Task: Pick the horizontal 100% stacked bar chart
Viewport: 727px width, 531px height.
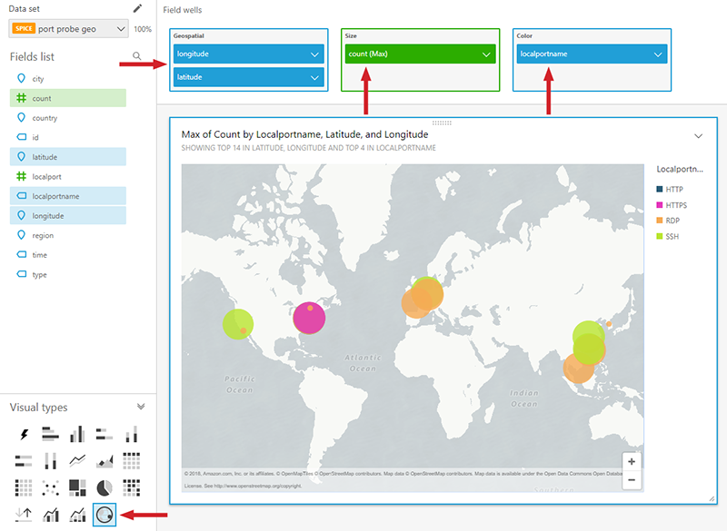Action: pos(24,460)
